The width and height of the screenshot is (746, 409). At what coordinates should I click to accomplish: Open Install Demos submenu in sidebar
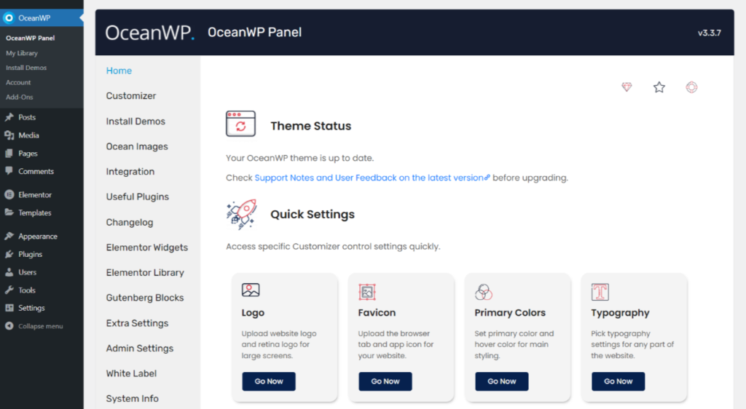26,68
